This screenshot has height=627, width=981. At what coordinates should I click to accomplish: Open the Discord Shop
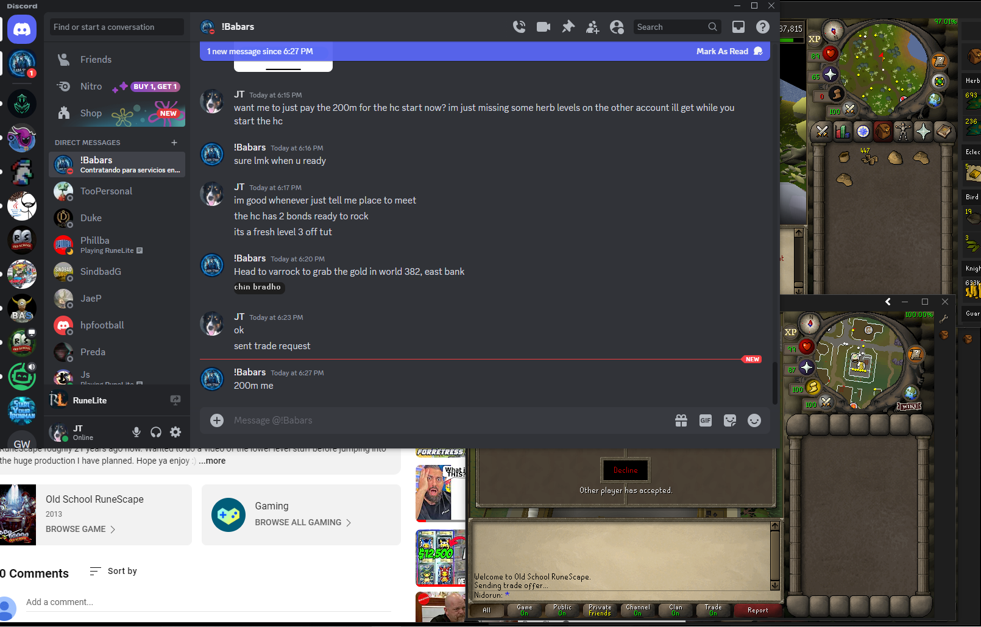(x=117, y=113)
